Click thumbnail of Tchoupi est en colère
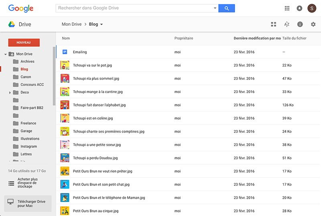The width and height of the screenshot is (321, 216). click(65, 118)
